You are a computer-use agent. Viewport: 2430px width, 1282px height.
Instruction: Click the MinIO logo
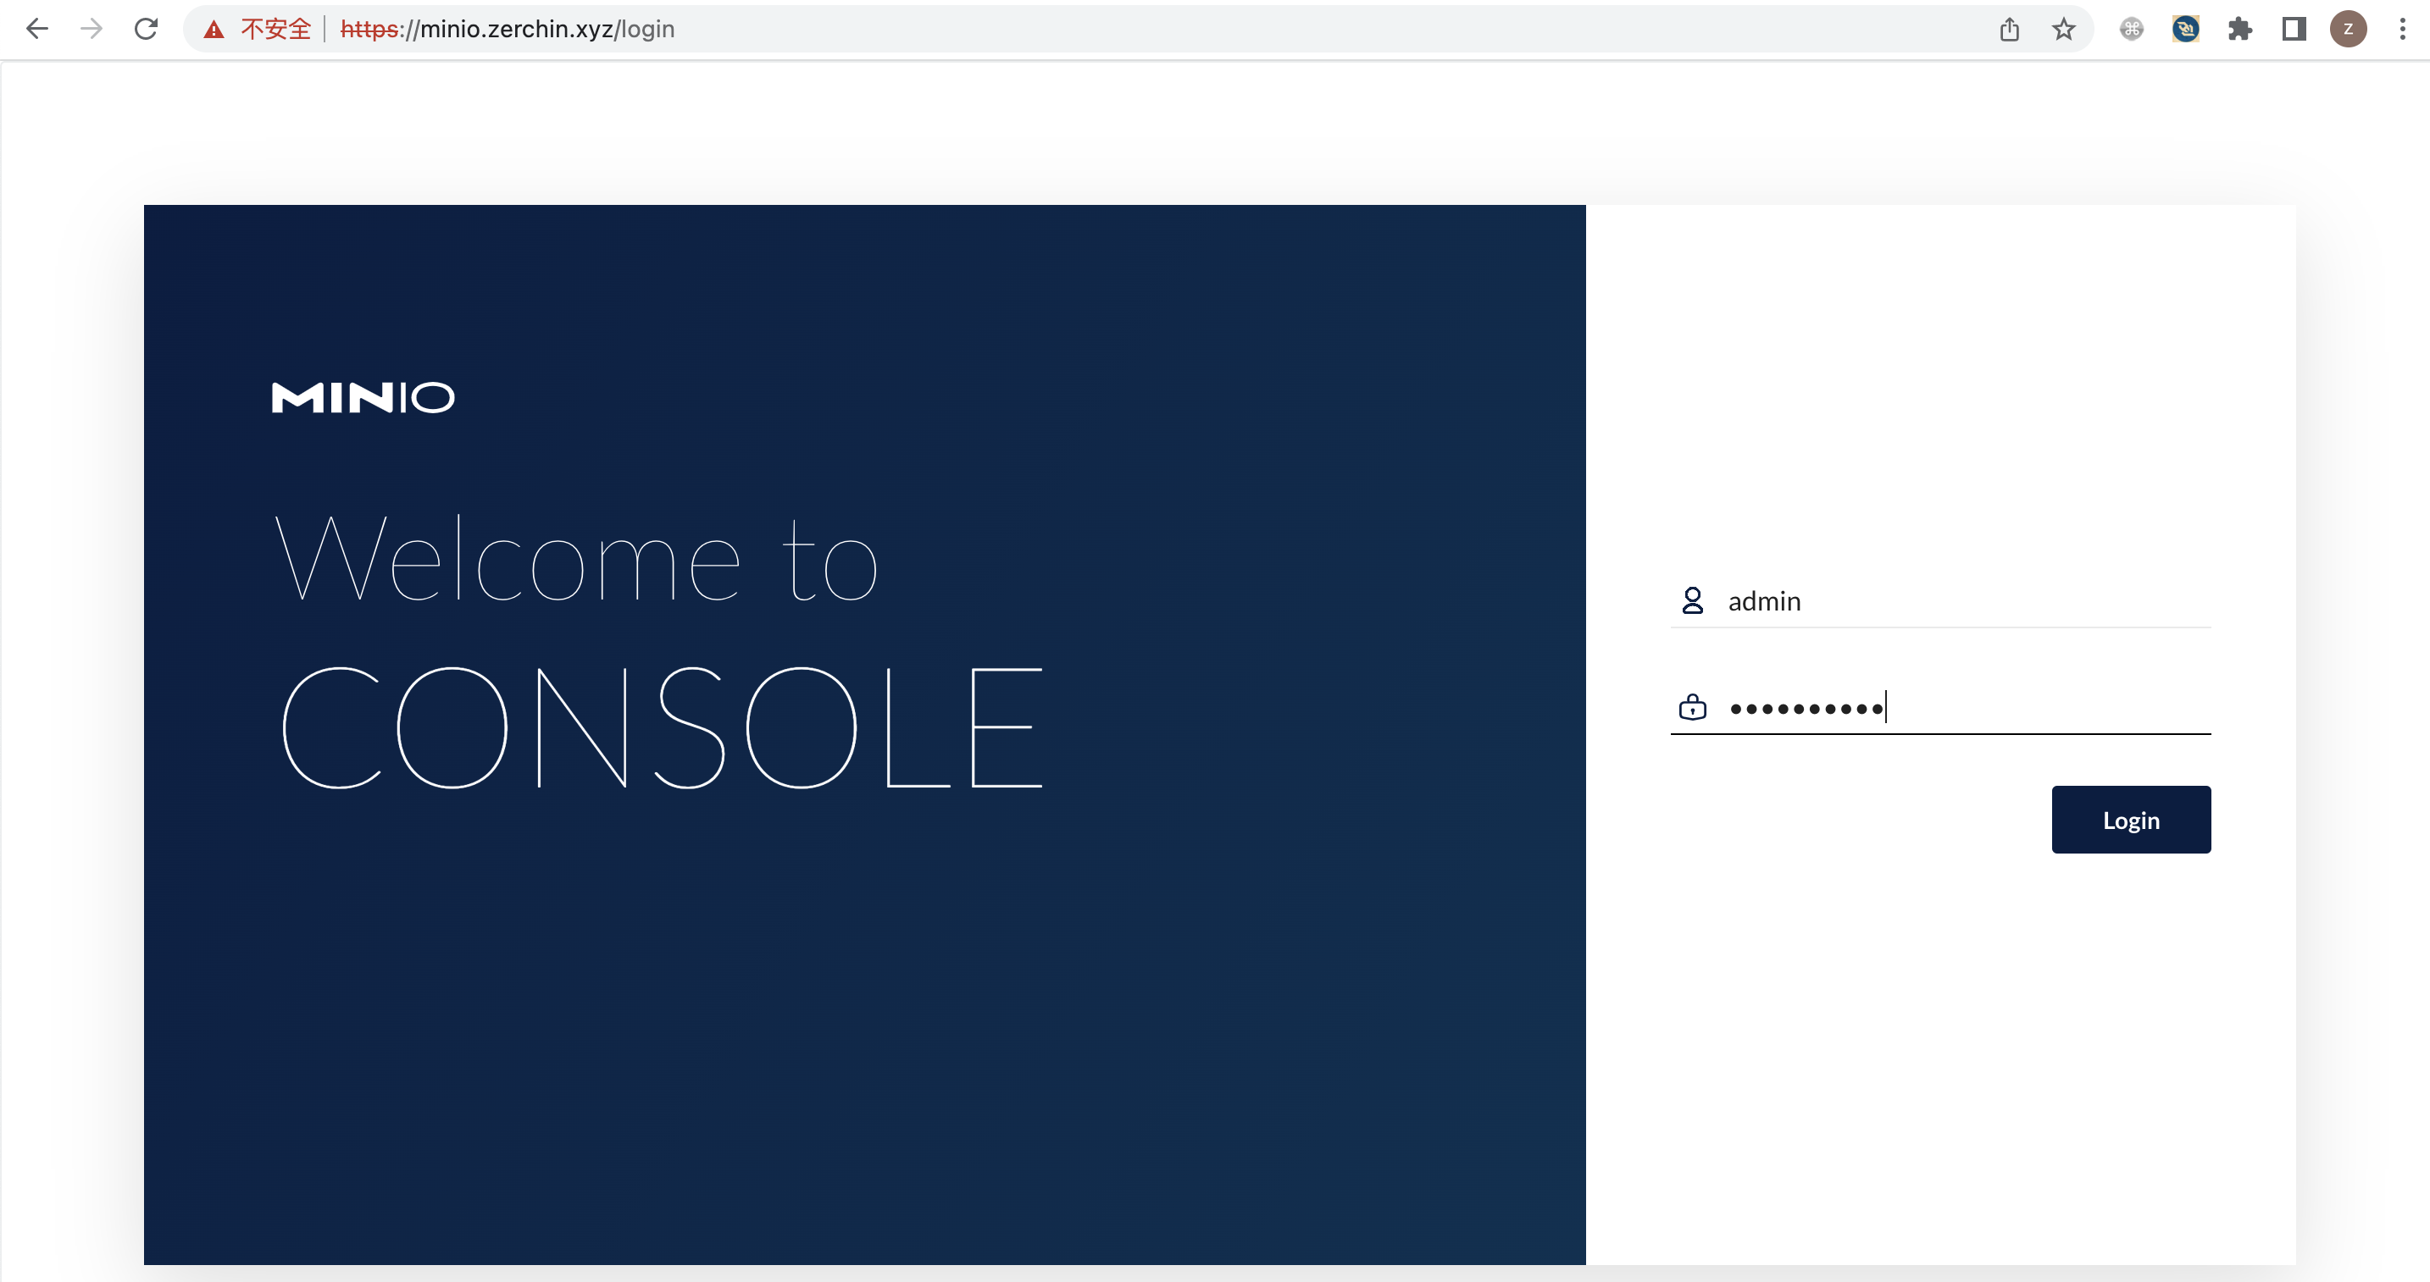coord(363,397)
